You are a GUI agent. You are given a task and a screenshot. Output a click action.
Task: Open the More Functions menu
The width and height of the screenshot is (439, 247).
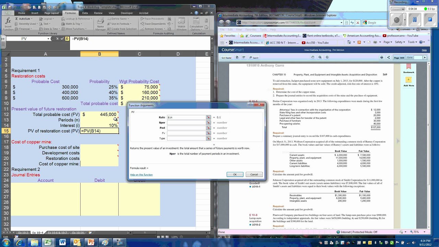coord(73,29)
